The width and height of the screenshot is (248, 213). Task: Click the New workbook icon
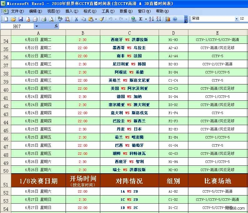(6, 19)
